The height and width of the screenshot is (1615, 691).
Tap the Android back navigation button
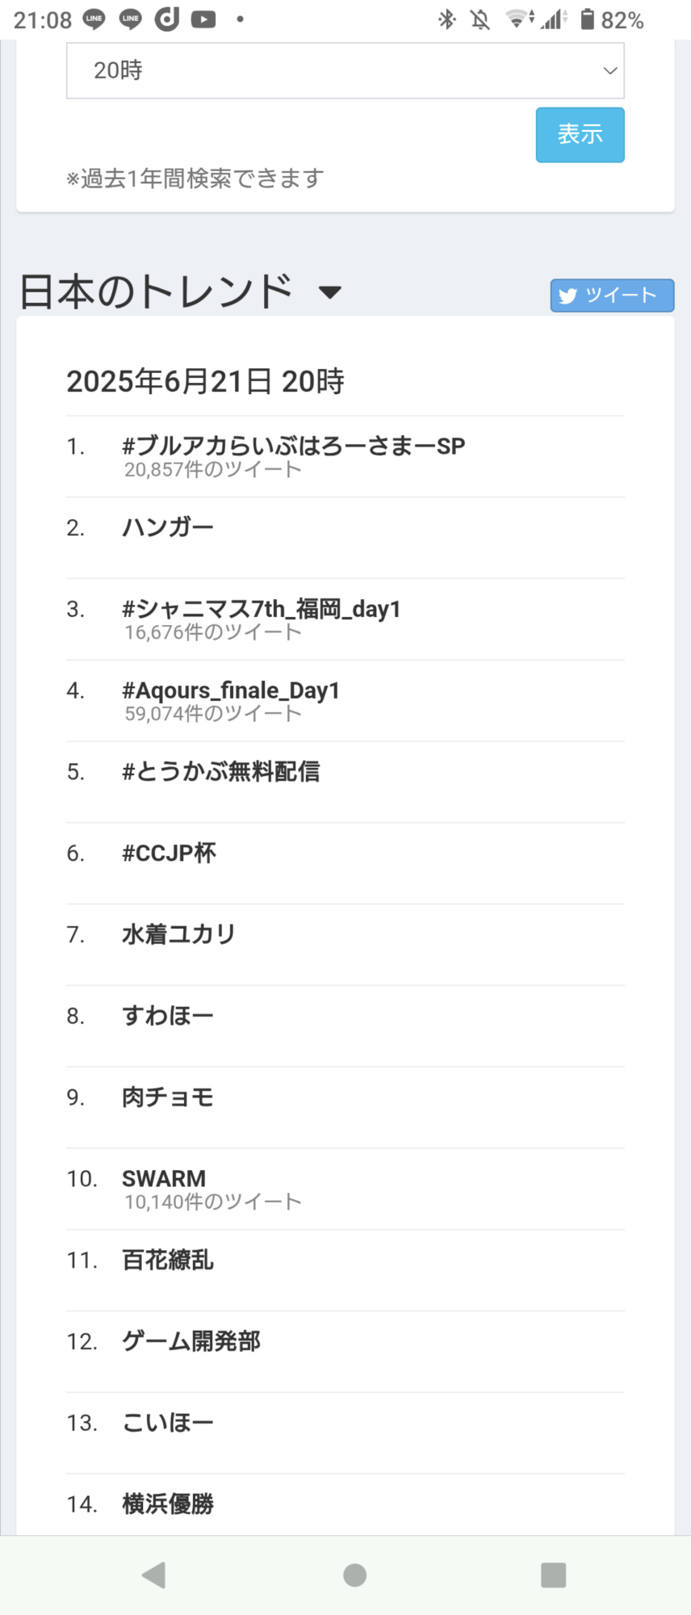pos(153,1575)
